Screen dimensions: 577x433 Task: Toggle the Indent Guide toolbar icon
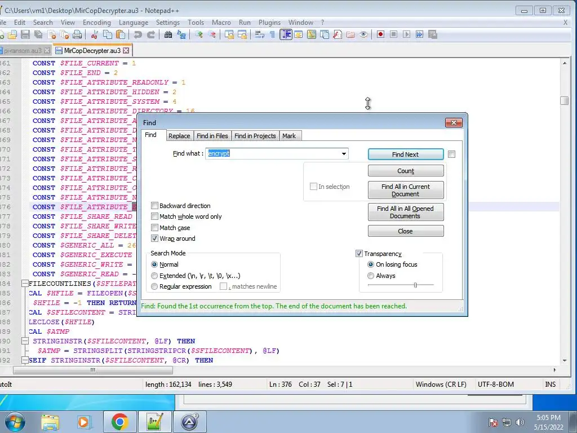coord(286,34)
